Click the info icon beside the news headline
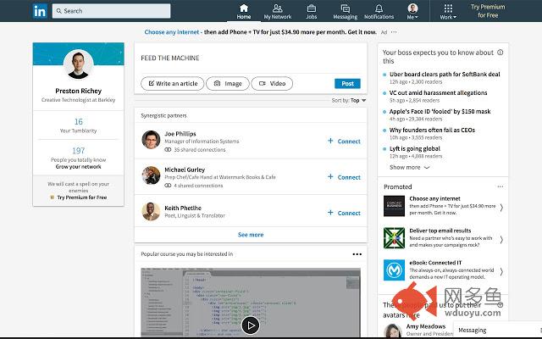542x339 pixels. click(x=501, y=53)
